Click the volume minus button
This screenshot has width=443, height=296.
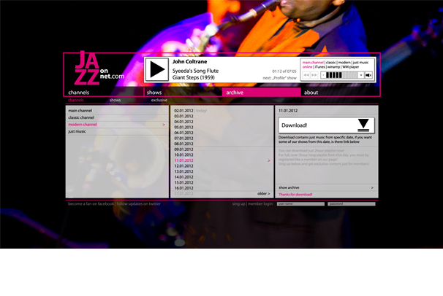point(322,75)
